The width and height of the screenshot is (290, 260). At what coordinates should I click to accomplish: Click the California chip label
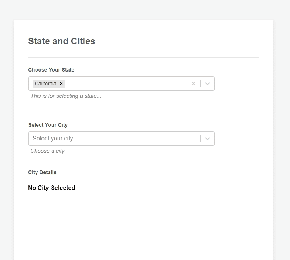46,84
